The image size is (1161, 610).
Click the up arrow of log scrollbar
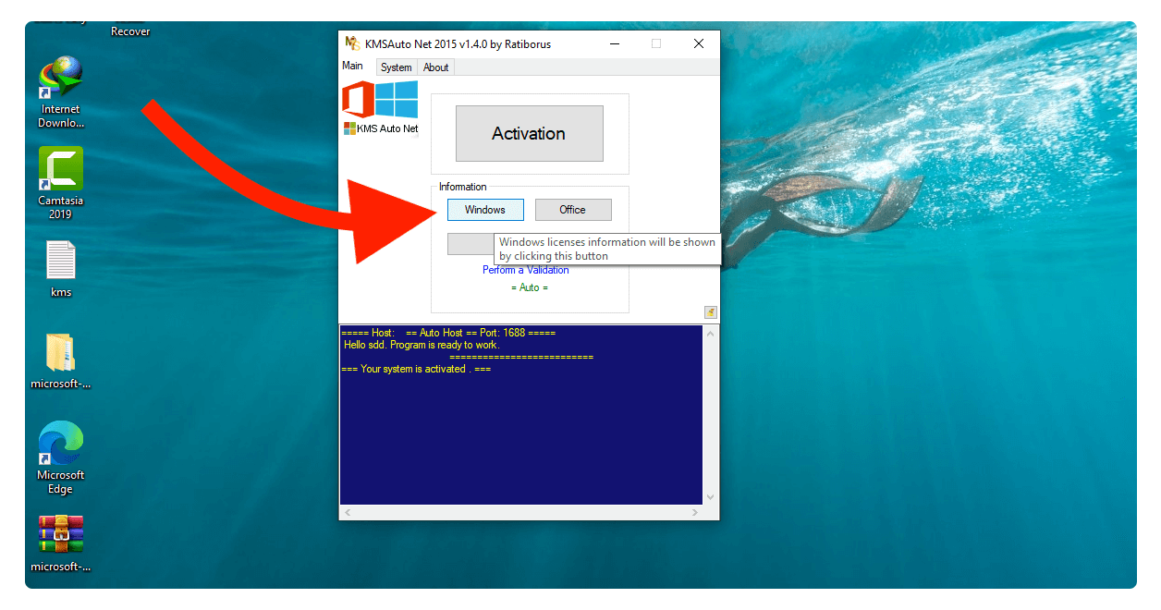(x=711, y=334)
